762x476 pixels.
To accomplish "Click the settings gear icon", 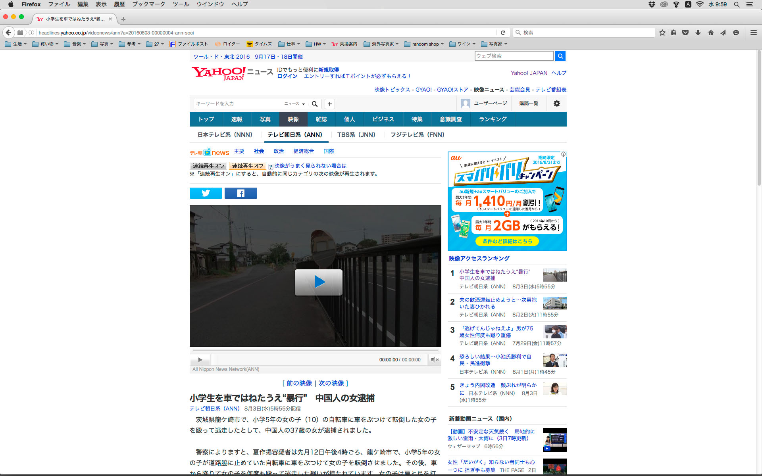I will coord(556,104).
